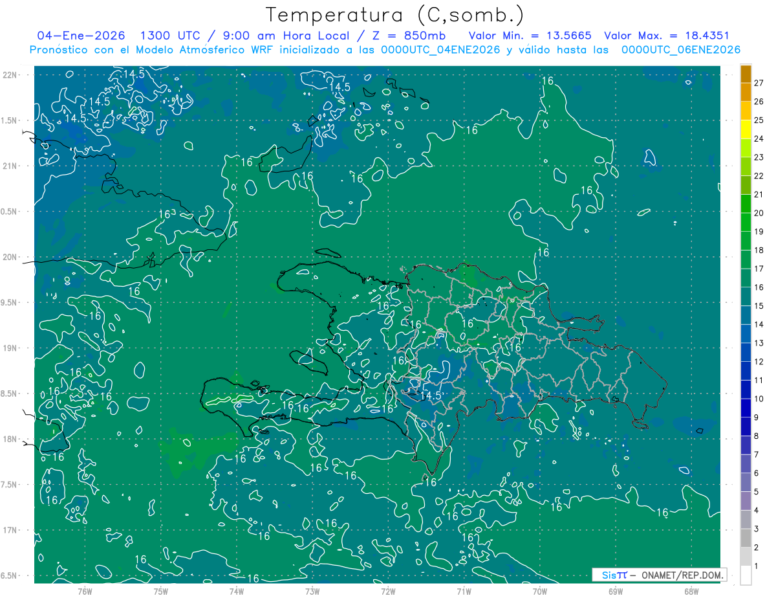Click the Temperatura (C,somb.) chart title

coord(394,15)
